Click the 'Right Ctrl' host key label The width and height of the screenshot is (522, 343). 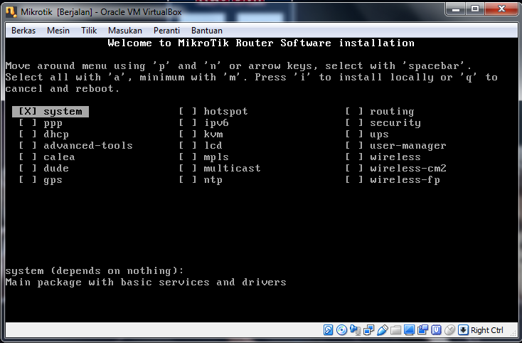click(x=487, y=330)
